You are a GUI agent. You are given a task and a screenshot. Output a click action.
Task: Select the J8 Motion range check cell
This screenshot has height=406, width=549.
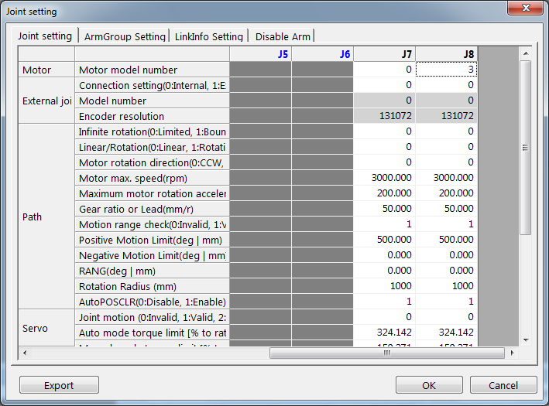coord(446,224)
